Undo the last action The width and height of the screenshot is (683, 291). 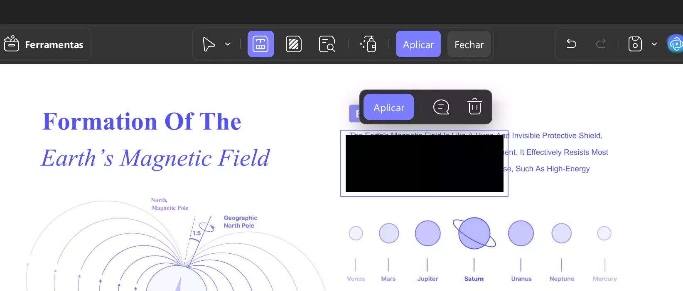(x=572, y=44)
